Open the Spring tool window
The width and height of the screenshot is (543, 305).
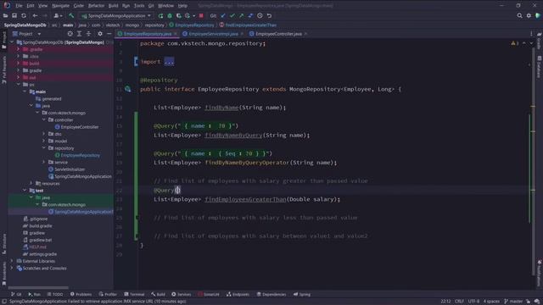point(302,294)
